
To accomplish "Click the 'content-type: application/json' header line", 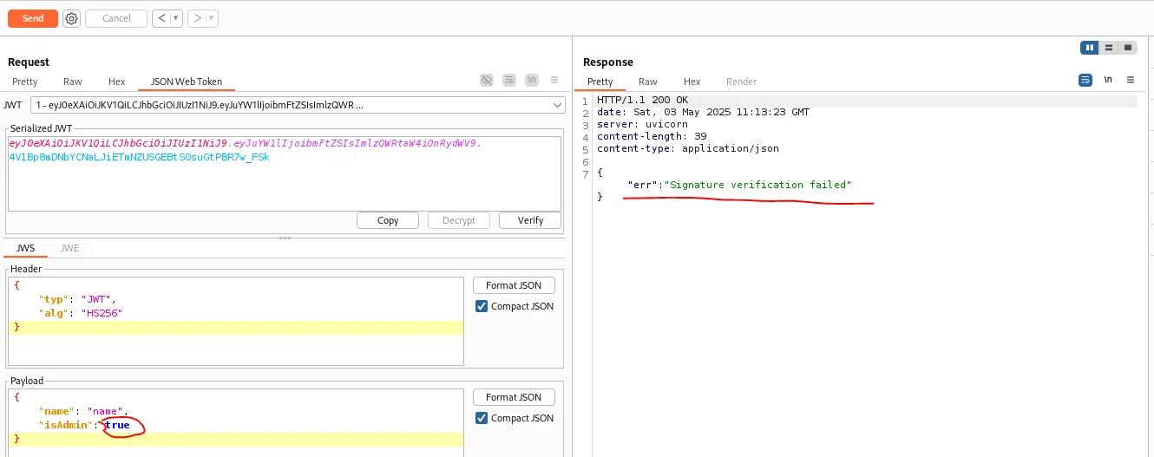I will (688, 148).
